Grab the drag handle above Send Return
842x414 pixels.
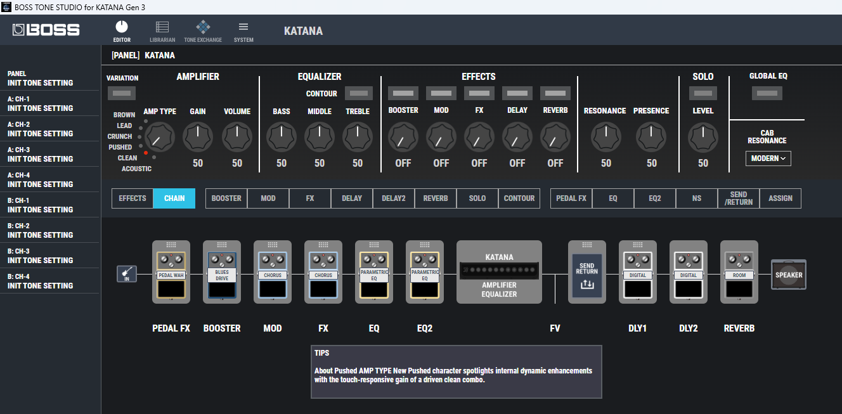587,245
